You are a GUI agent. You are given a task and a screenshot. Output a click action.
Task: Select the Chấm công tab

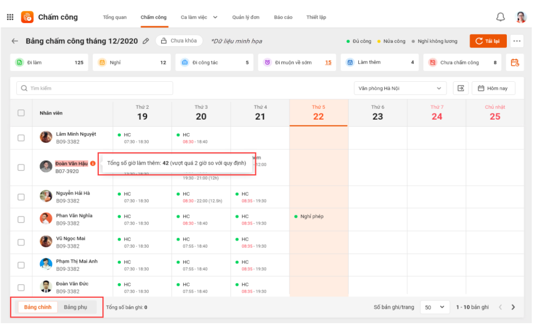click(x=154, y=17)
